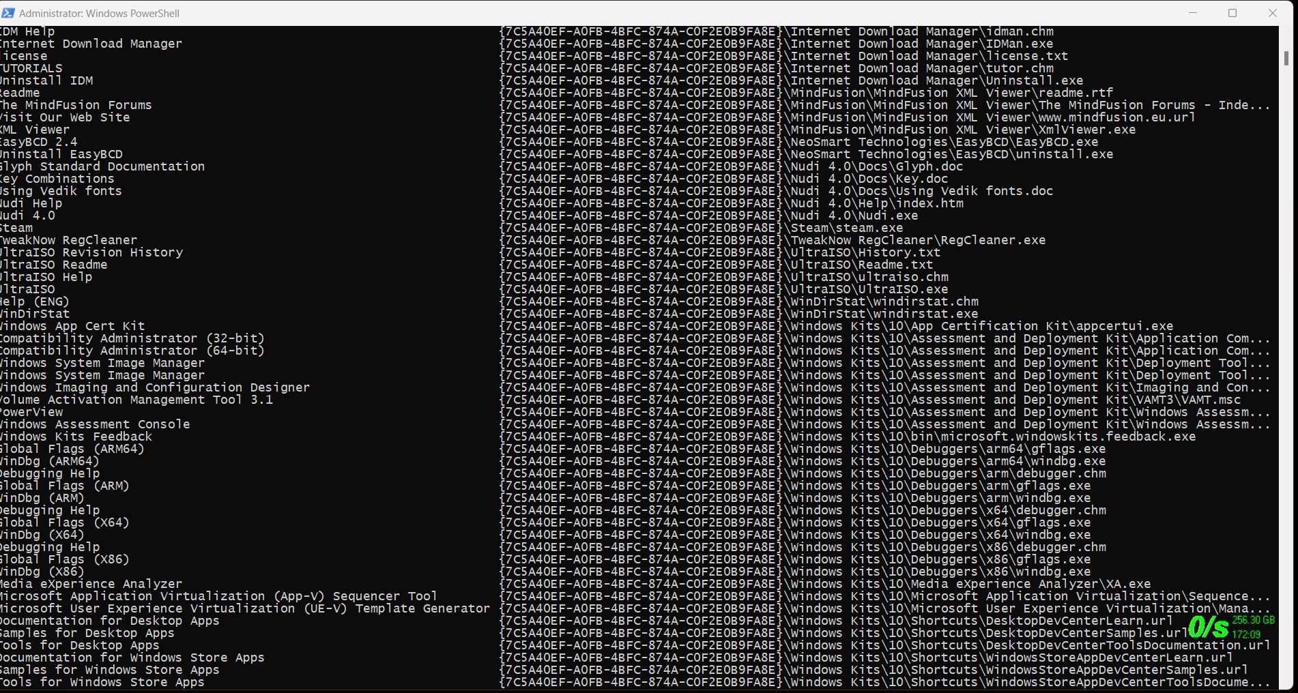Click the 'UltraISO Readme' entry

pos(53,265)
